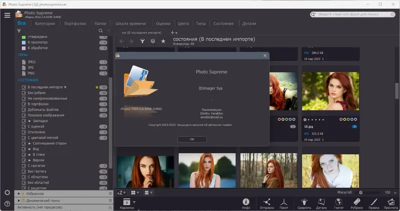Open the Состояния tab

[x=223, y=23]
